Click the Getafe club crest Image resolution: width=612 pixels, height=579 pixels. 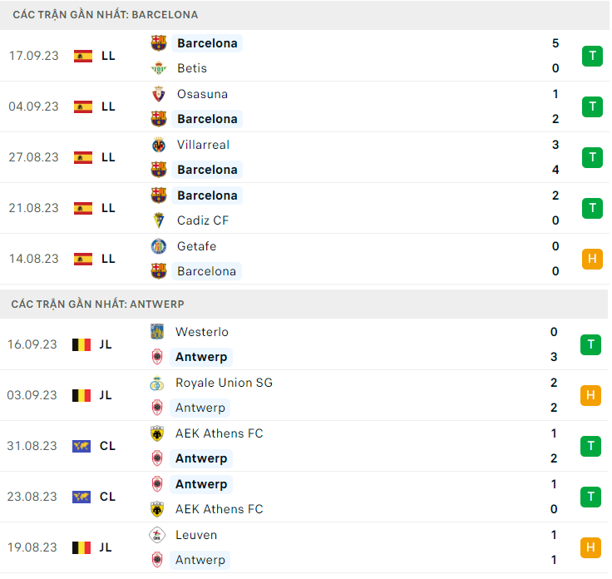(x=158, y=246)
